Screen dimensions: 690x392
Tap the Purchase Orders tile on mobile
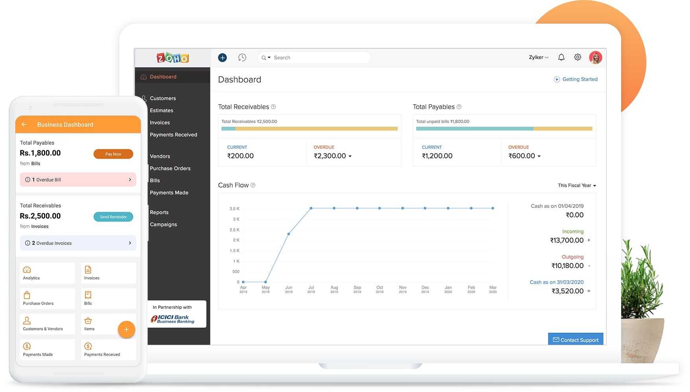(47, 299)
